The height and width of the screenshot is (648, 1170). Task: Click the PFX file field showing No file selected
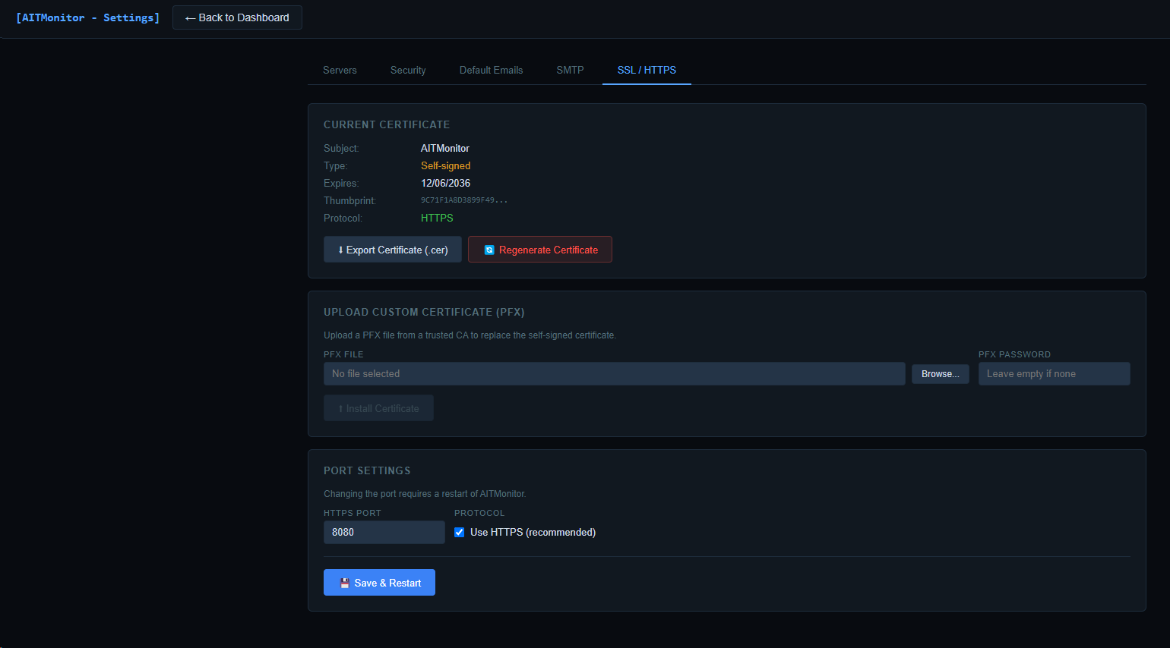[x=615, y=373]
